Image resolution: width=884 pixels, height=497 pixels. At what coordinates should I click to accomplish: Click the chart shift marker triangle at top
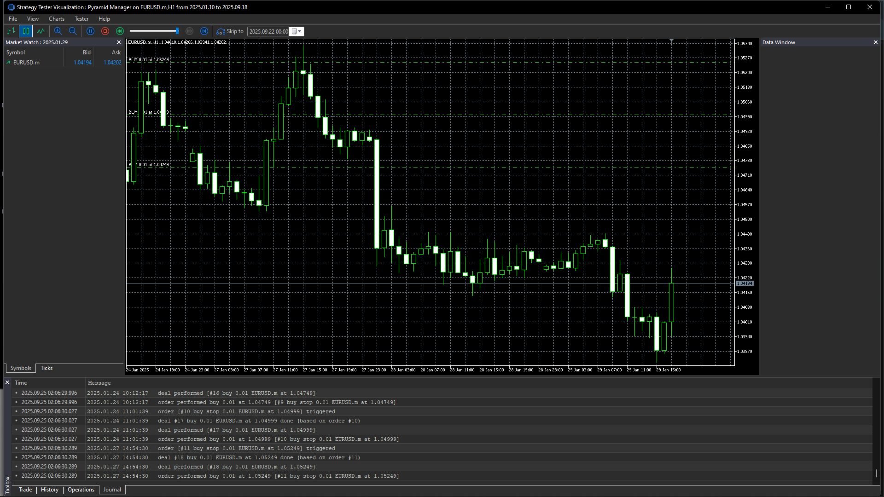(x=672, y=41)
